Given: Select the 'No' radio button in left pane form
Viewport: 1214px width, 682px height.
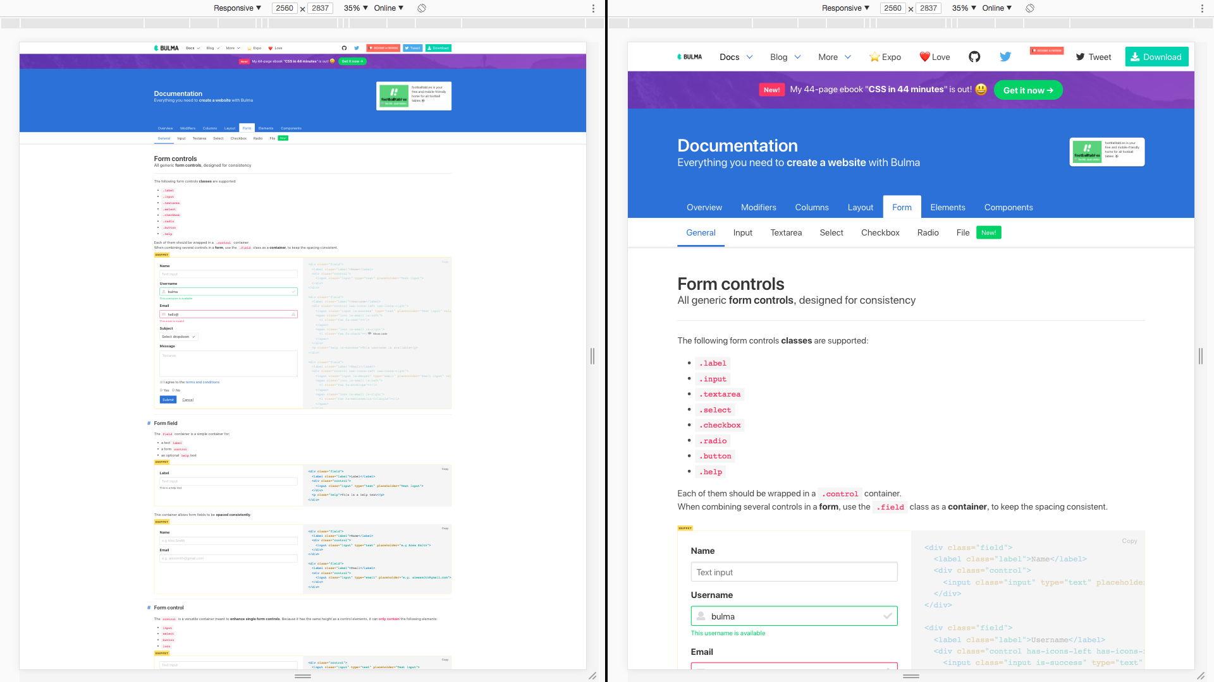Looking at the screenshot, I should pos(173,390).
